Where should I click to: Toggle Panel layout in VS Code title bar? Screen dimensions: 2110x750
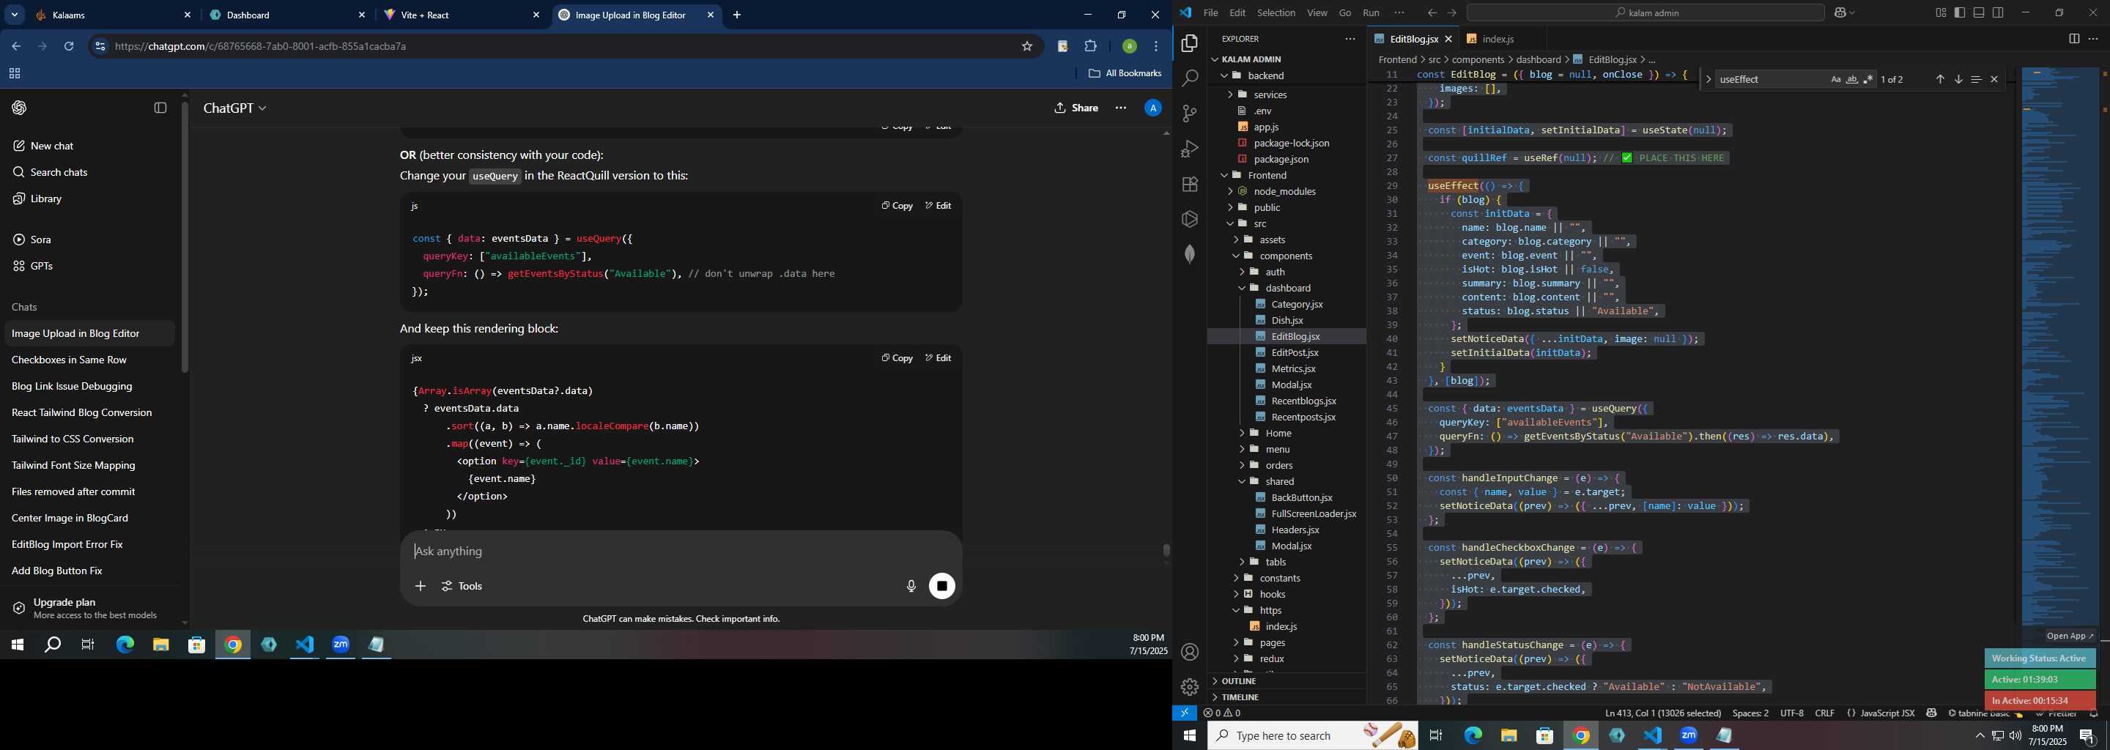(1979, 13)
